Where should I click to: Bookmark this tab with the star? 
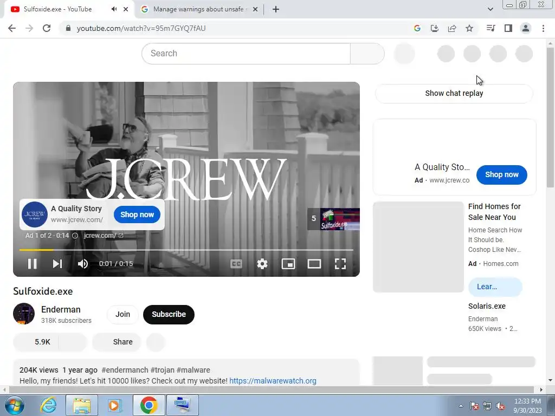point(469,28)
